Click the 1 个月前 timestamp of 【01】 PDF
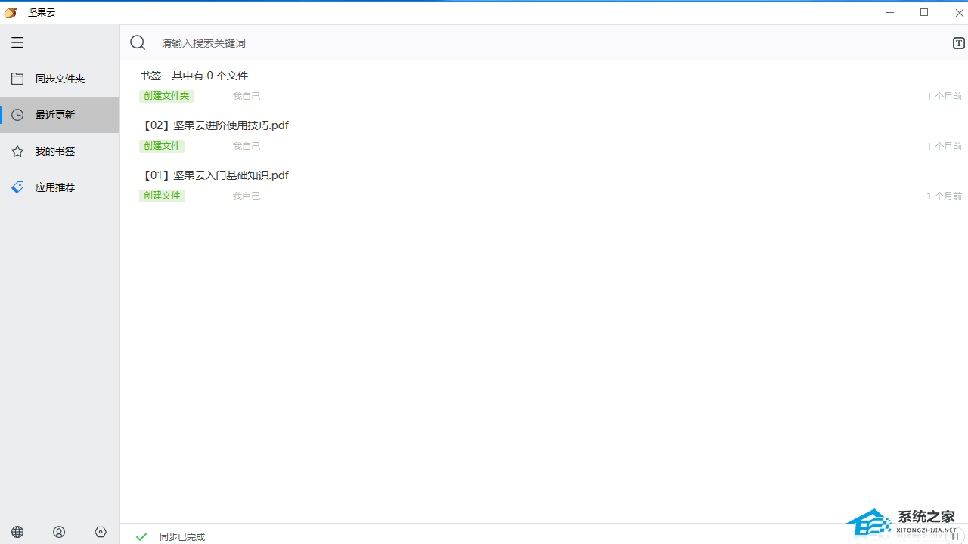The height and width of the screenshot is (544, 968). tap(944, 196)
